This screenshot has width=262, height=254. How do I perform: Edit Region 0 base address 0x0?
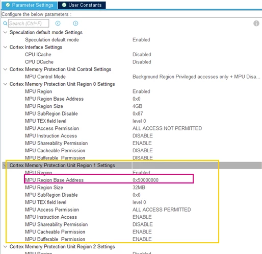[137, 99]
